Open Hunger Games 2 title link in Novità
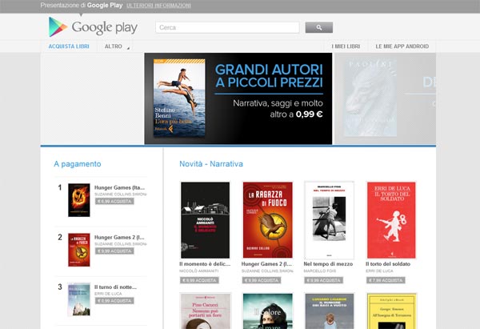 (267, 263)
